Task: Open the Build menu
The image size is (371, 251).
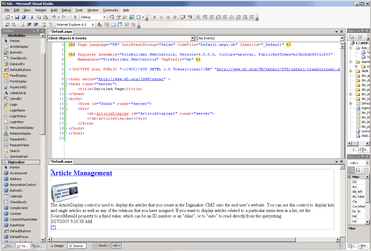Action: 54,10
